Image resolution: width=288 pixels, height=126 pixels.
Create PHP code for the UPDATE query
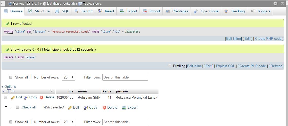click(268, 39)
